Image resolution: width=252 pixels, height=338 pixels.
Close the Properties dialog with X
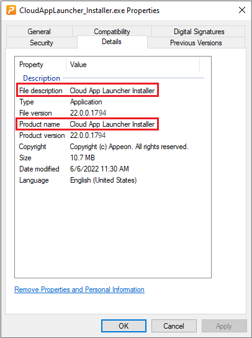[242, 10]
